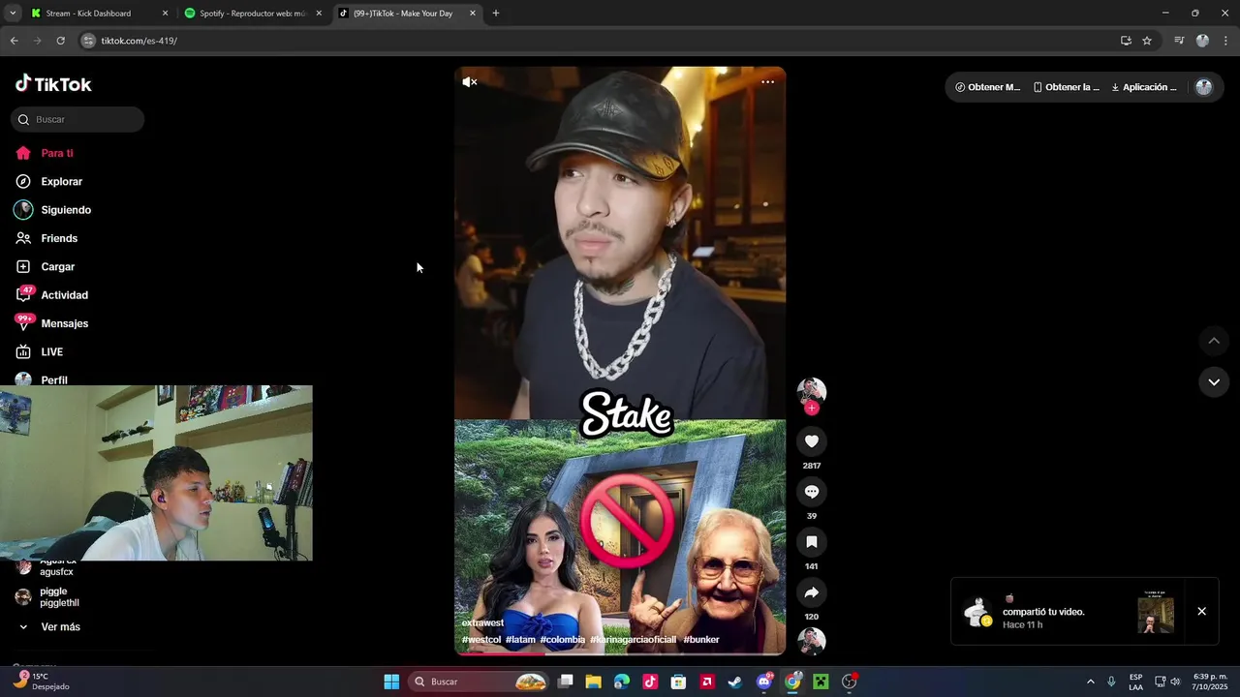Image resolution: width=1240 pixels, height=697 pixels.
Task: Switch to the Spotify Reproductor web tab
Action: [x=254, y=14]
